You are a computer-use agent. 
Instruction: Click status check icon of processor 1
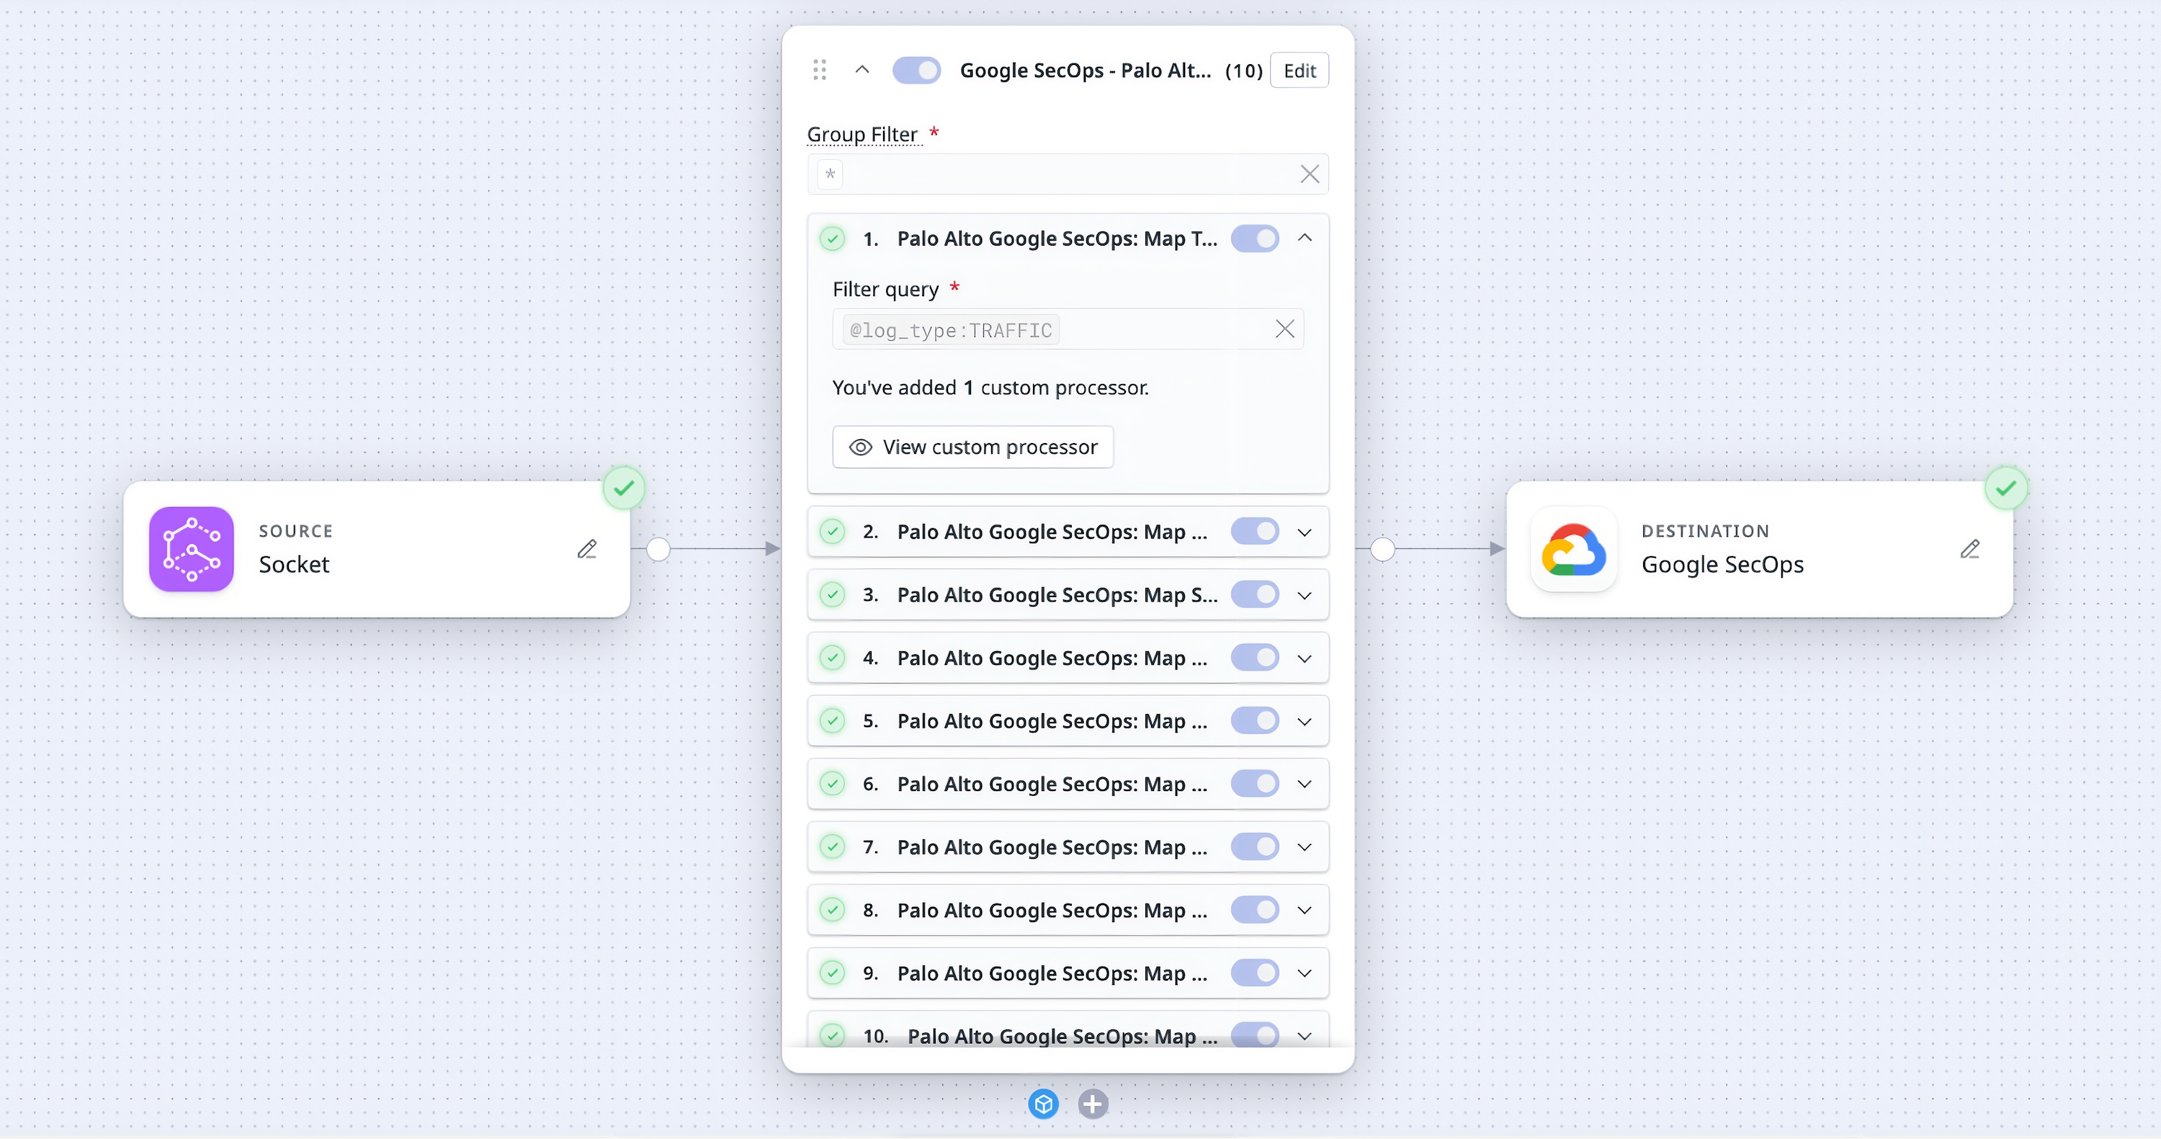click(832, 239)
